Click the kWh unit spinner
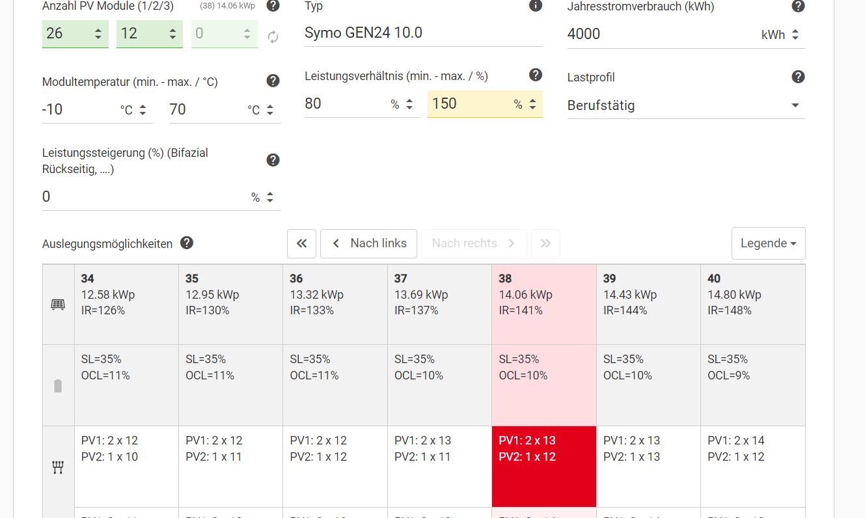 tap(795, 34)
